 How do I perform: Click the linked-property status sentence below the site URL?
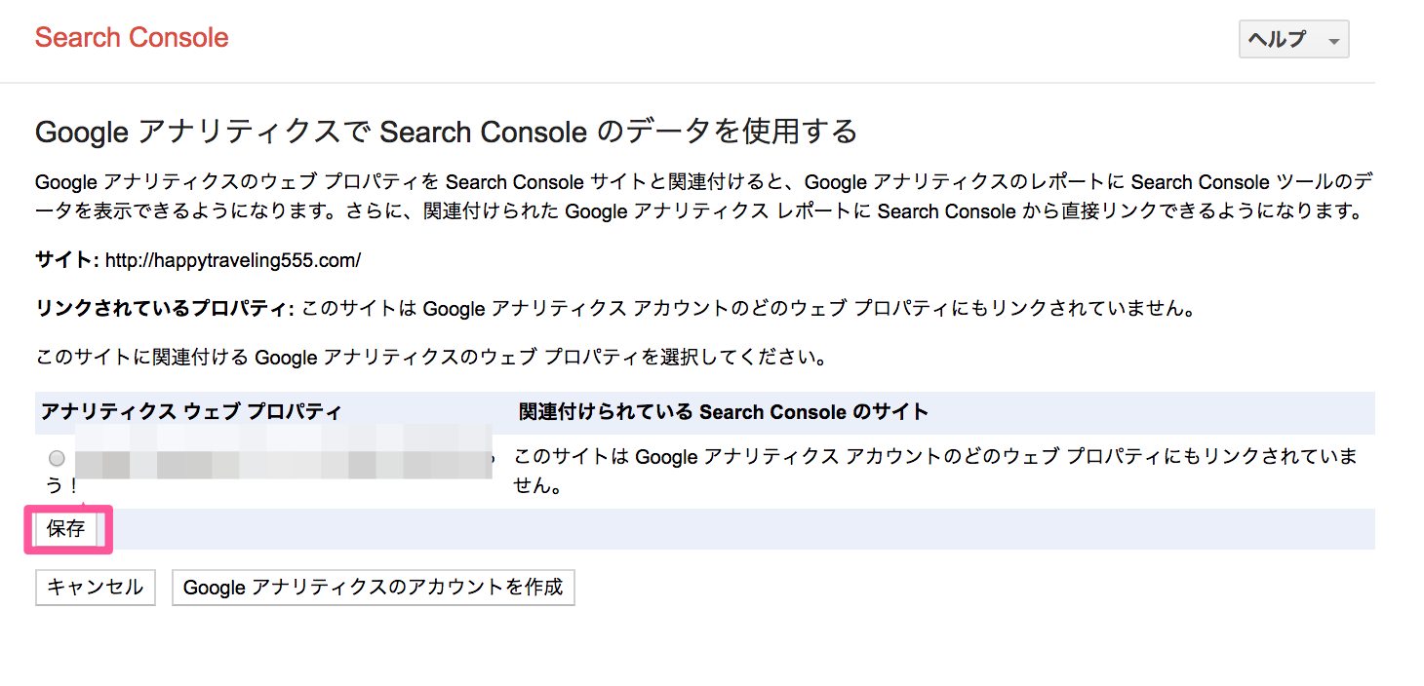(x=749, y=310)
